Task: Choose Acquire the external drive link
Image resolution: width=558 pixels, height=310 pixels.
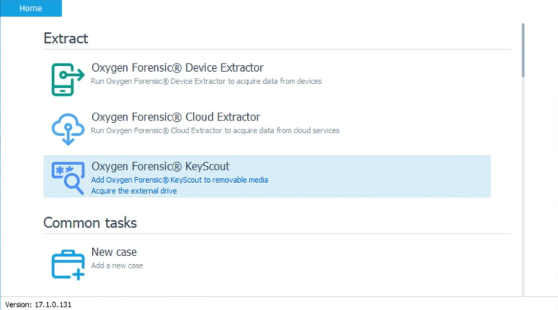Action: point(134,191)
